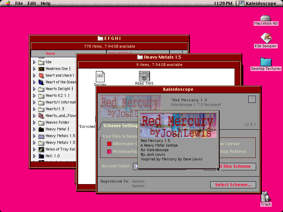Expand the Hearts!1.3 disclosure triangle
The width and height of the screenshot is (283, 212).
[x=34, y=109]
